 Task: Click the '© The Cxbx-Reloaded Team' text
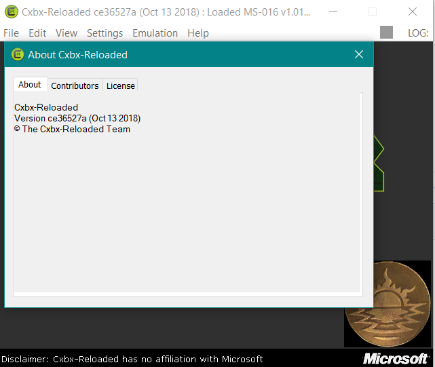tap(72, 130)
